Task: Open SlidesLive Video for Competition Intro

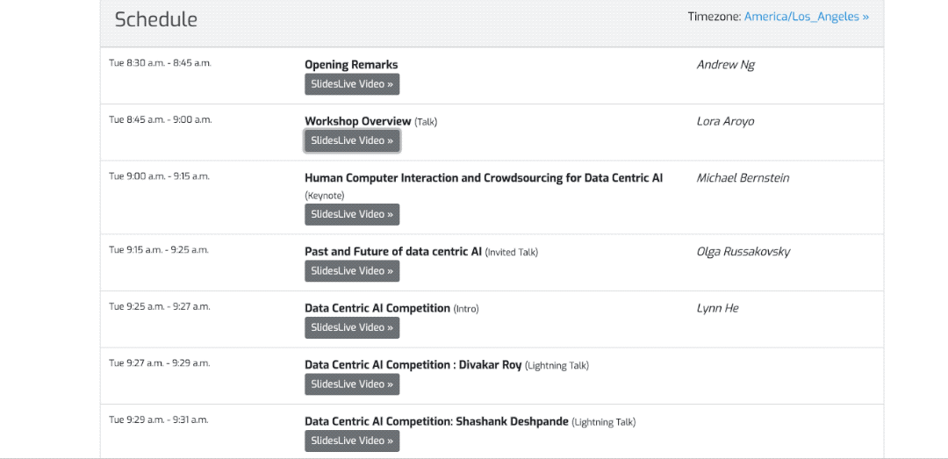Action: click(352, 327)
